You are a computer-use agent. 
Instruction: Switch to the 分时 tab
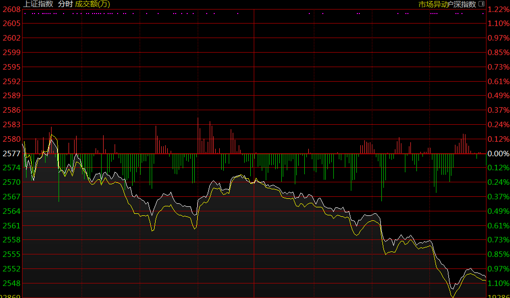(65, 4)
